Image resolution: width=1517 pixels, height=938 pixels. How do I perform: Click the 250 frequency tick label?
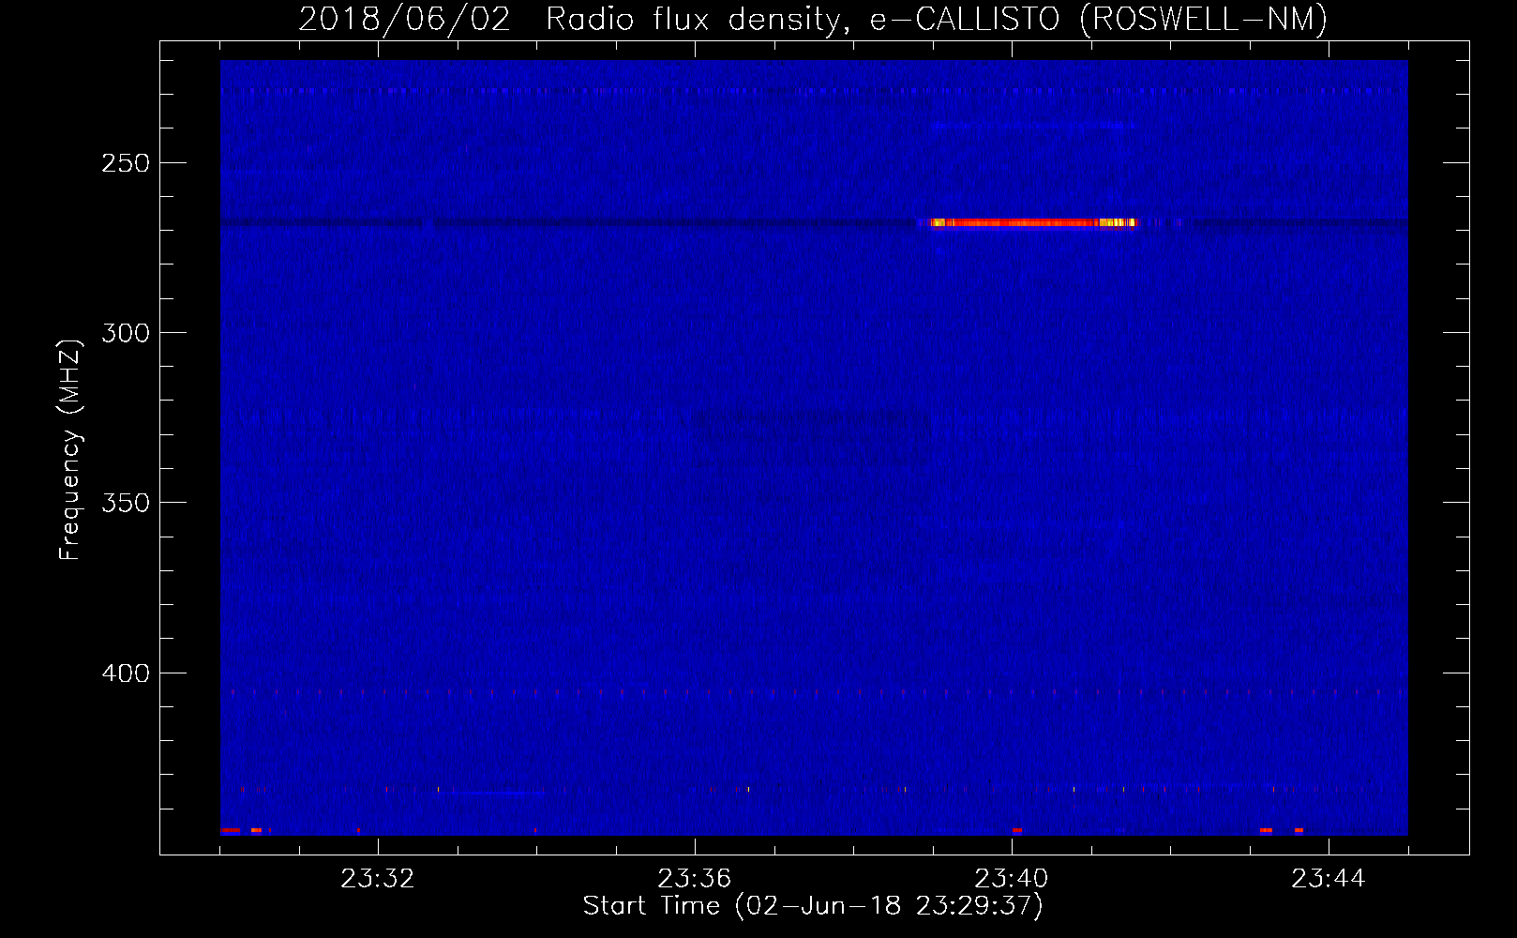[x=126, y=163]
